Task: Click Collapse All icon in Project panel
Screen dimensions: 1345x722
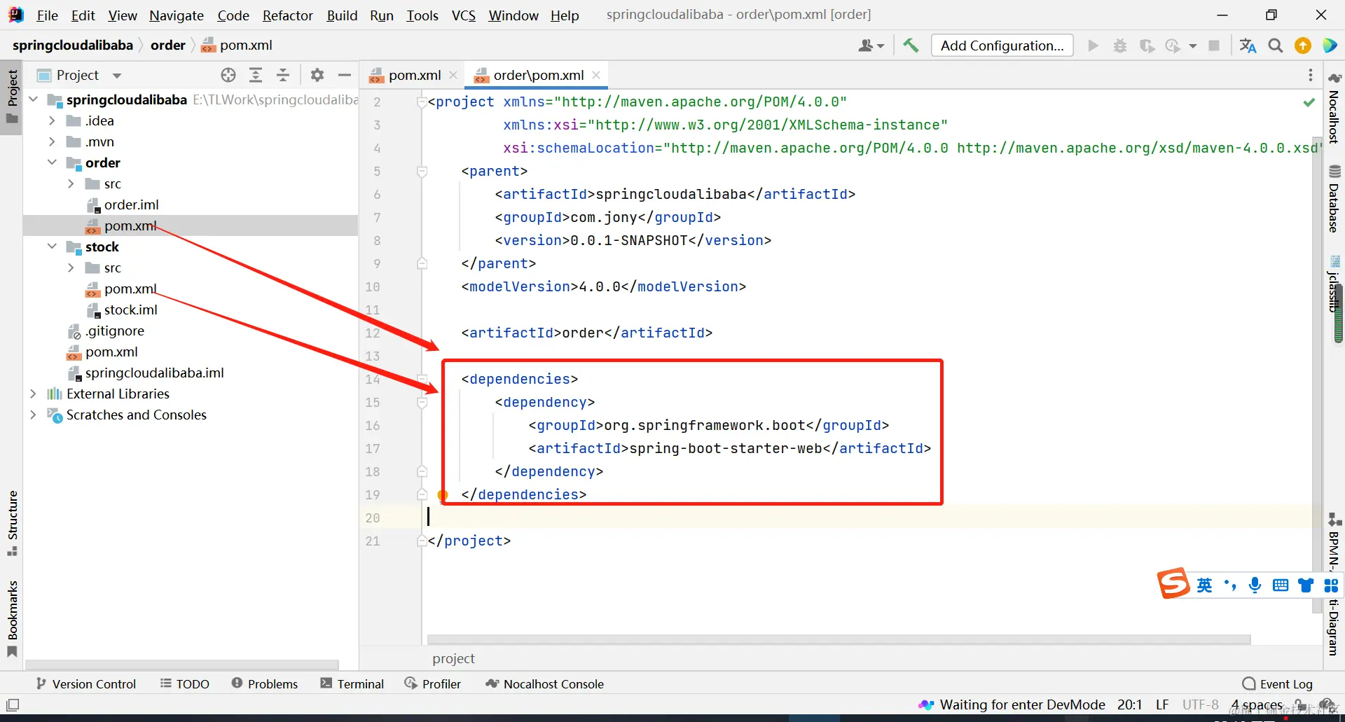Action: click(283, 75)
